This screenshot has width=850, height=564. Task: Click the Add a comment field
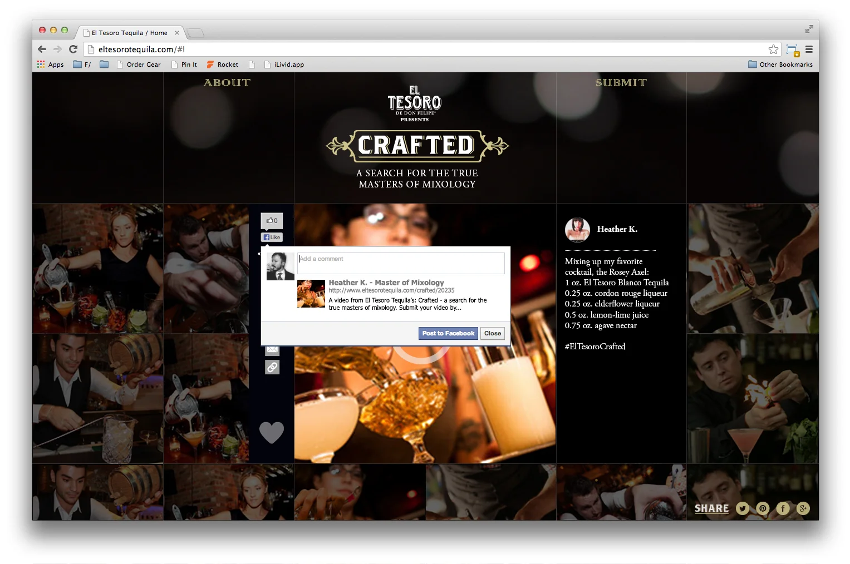[401, 263]
